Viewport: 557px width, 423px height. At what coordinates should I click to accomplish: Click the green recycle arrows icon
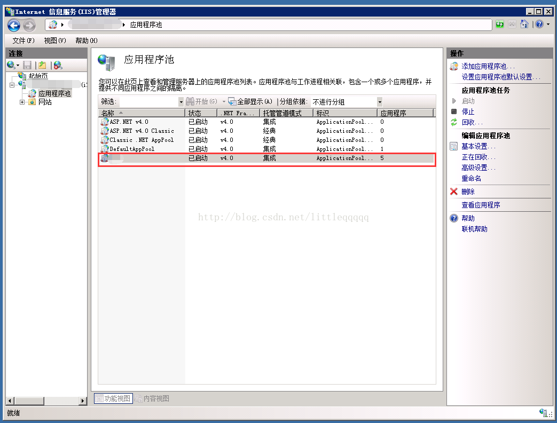pos(454,123)
